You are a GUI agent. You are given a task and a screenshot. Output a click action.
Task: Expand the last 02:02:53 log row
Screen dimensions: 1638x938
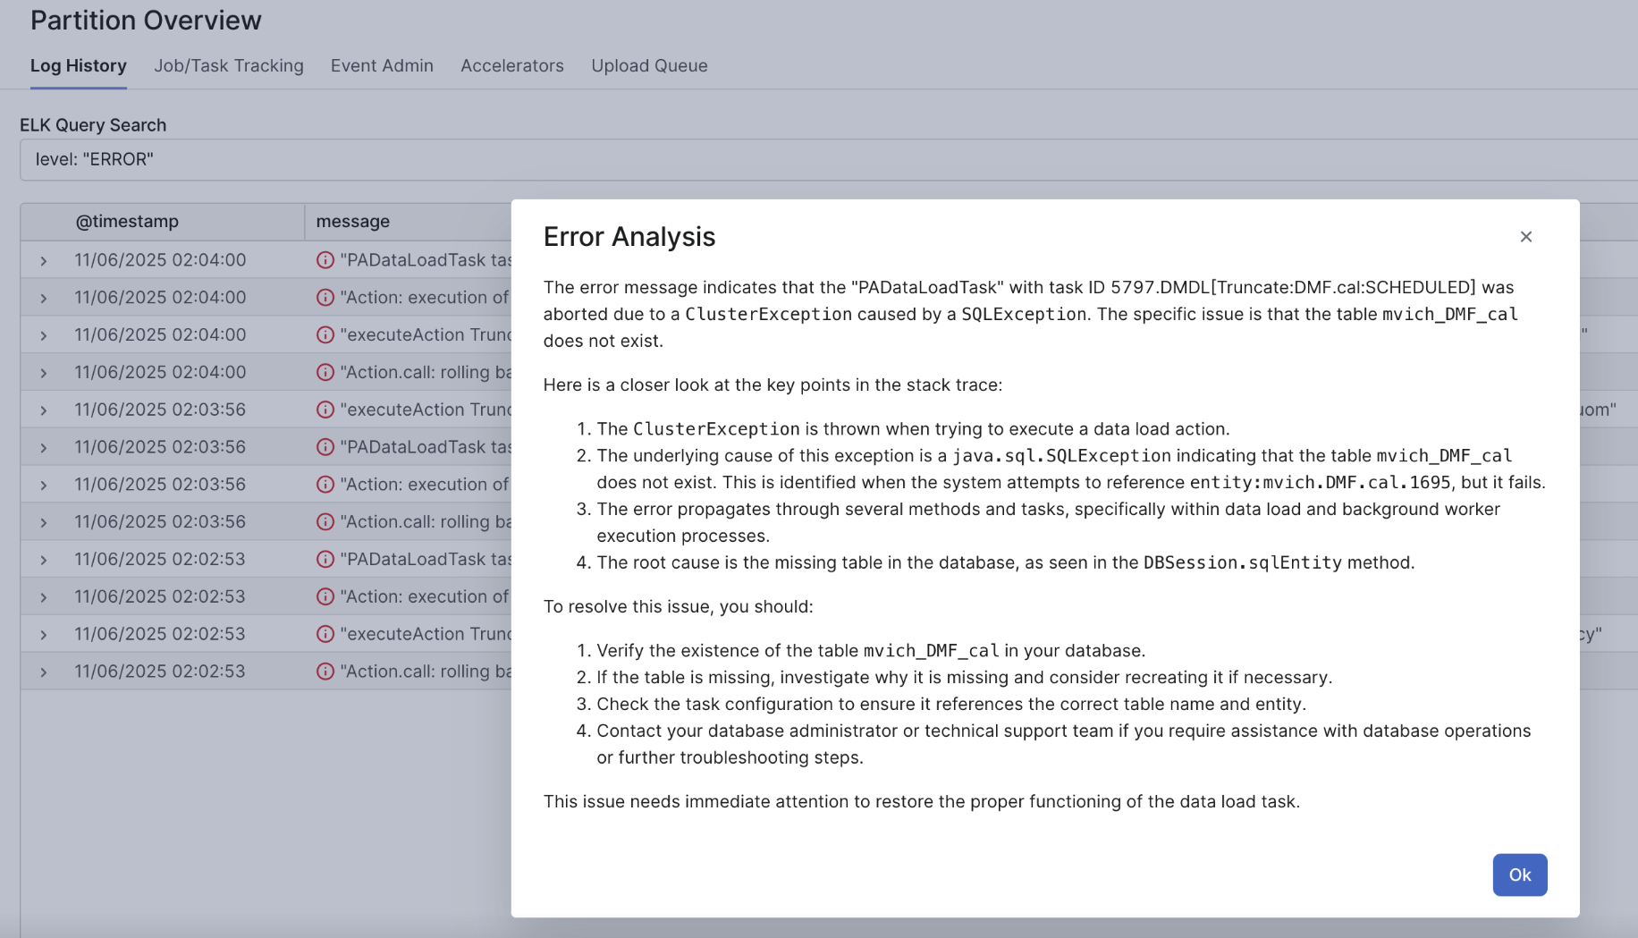(44, 672)
